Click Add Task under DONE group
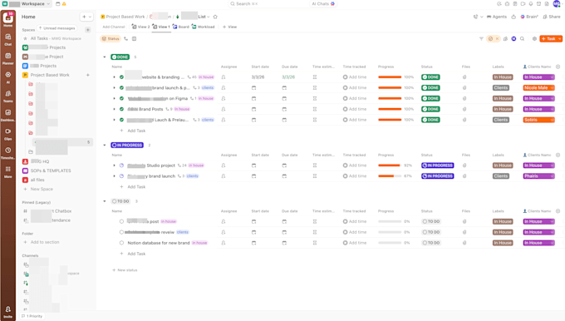The image size is (565, 321). pos(136,131)
